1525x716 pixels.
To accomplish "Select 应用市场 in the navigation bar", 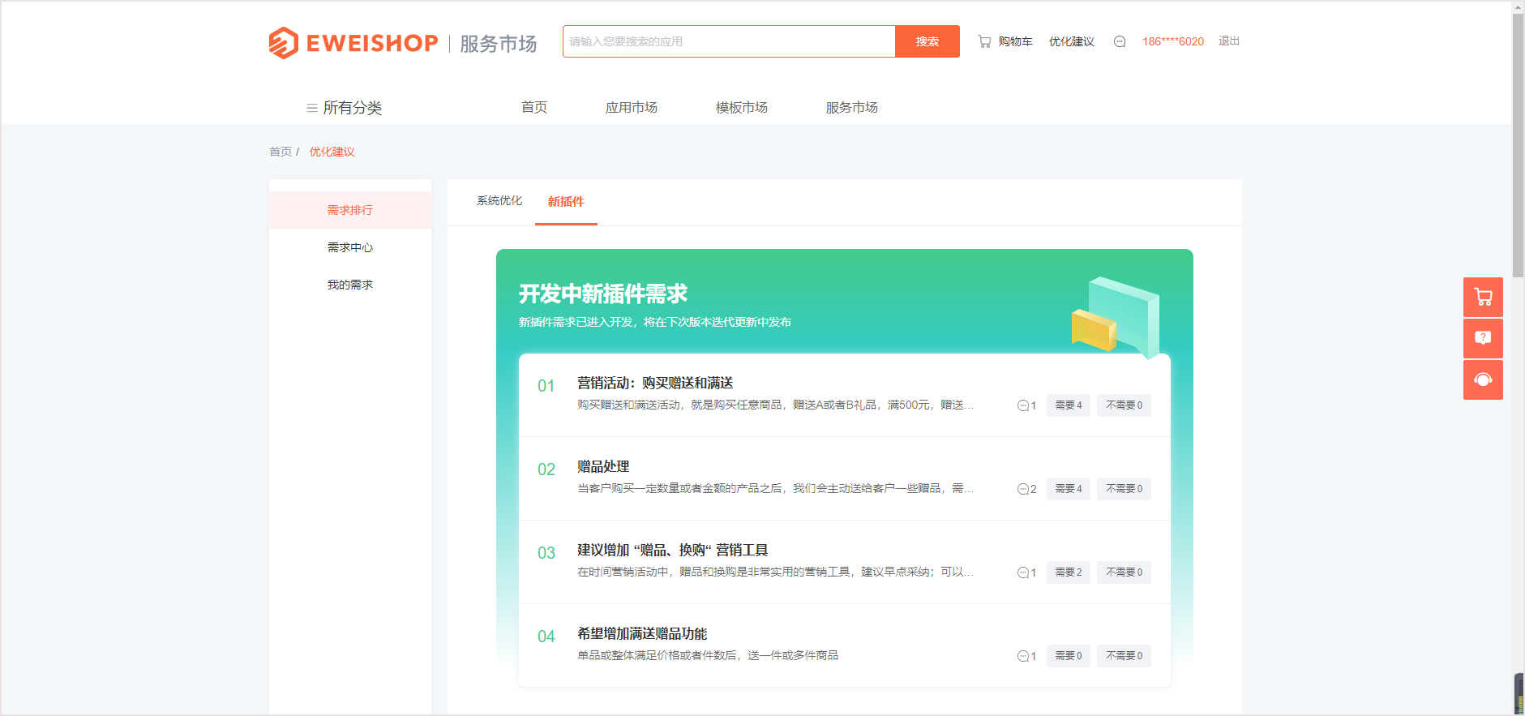I will click(x=631, y=107).
